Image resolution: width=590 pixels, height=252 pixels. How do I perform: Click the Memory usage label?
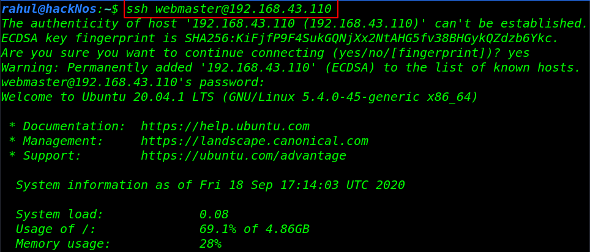(x=63, y=243)
